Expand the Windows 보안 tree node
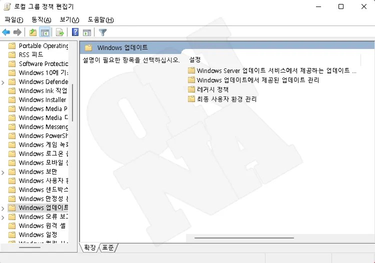Screen dimensions: 375x263 (x=3, y=172)
